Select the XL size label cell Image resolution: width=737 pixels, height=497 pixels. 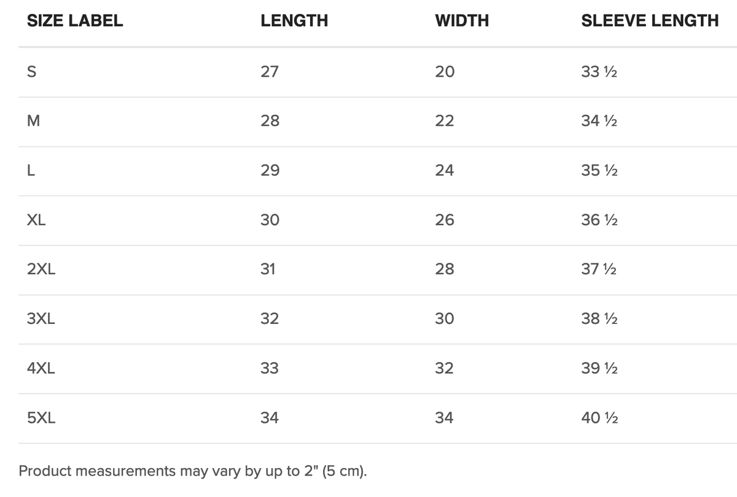click(x=36, y=220)
